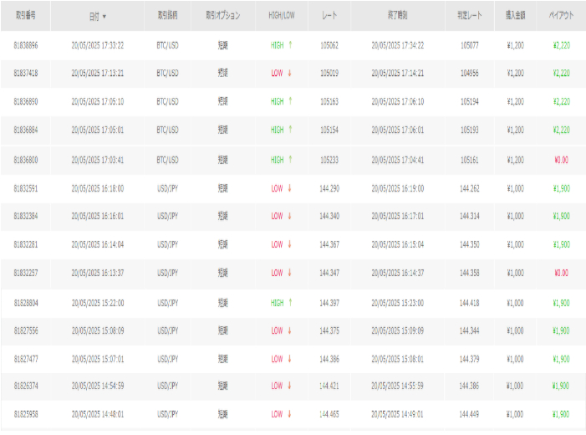Click the ¥1,200 amount in row 81836890
This screenshot has width=586, height=435.
click(x=516, y=102)
